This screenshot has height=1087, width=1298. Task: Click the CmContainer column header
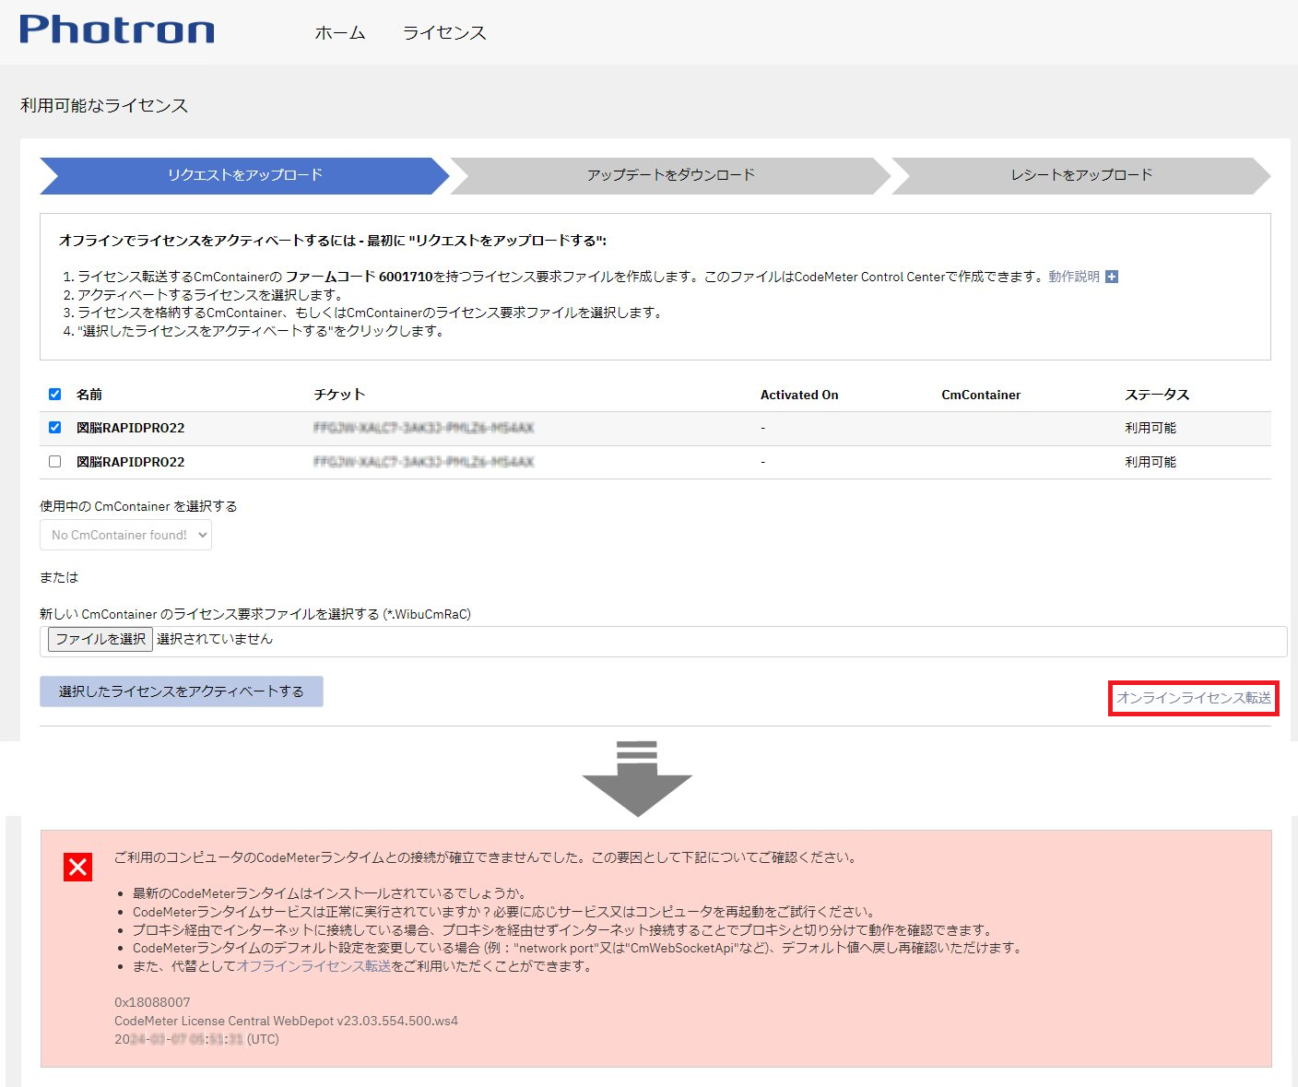click(x=981, y=395)
